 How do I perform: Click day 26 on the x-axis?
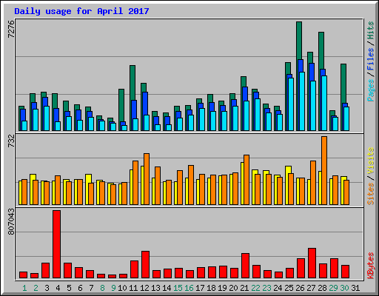[x=300, y=288]
